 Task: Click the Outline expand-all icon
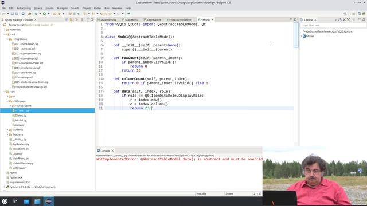pyautogui.click(x=349, y=20)
